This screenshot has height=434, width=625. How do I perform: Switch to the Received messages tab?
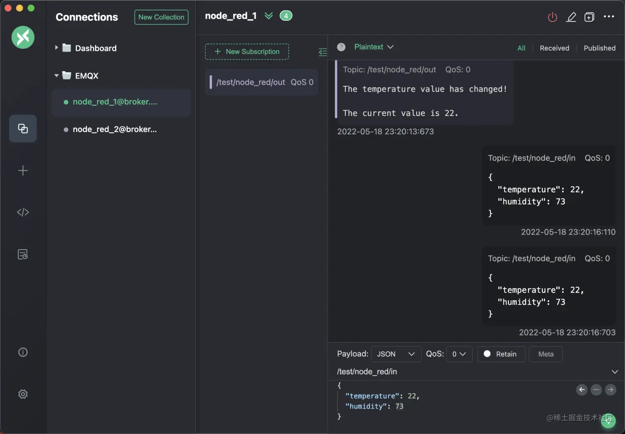(554, 48)
